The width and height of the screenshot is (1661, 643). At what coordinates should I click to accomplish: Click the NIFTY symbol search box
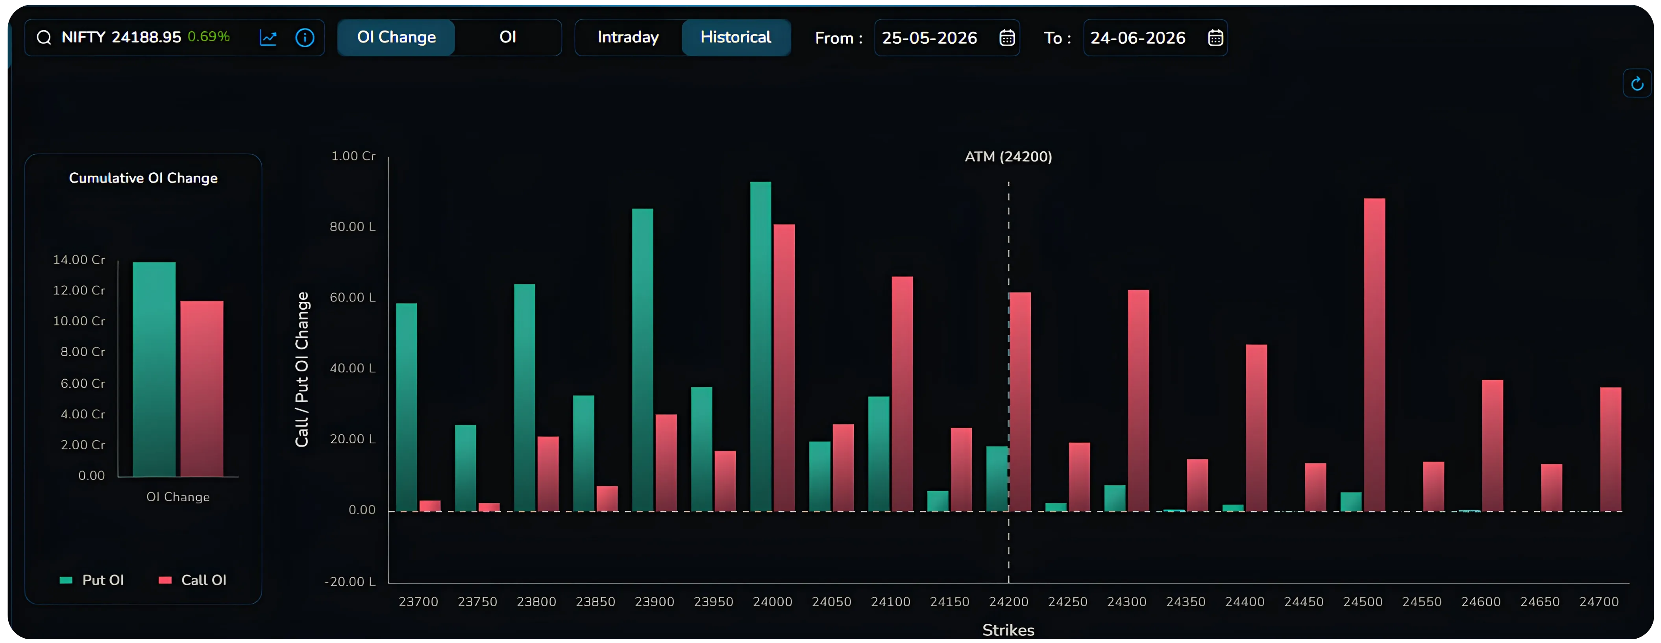(174, 37)
